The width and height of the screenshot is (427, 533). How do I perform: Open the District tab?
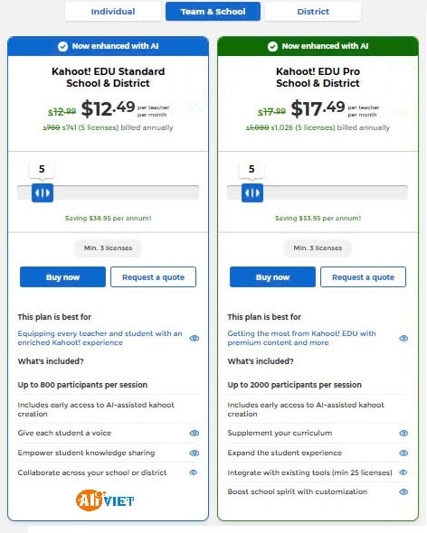pyautogui.click(x=313, y=12)
